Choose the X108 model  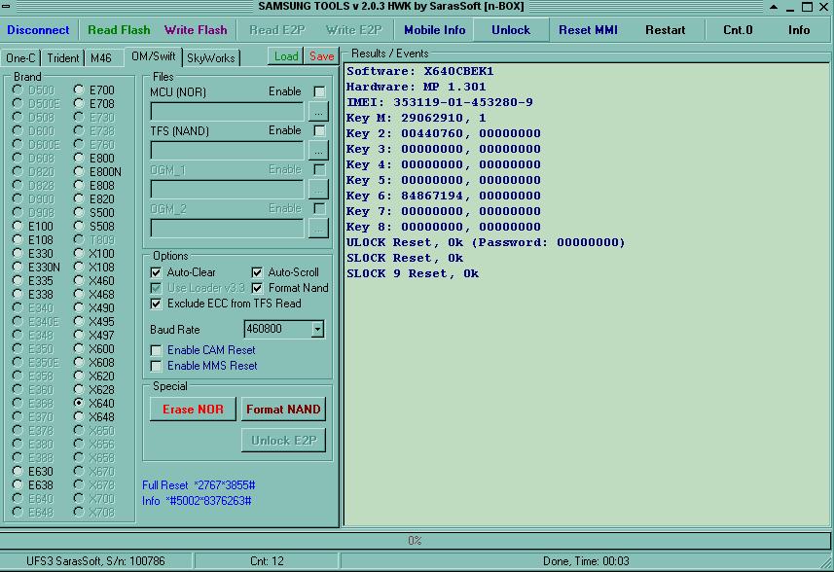(x=79, y=267)
